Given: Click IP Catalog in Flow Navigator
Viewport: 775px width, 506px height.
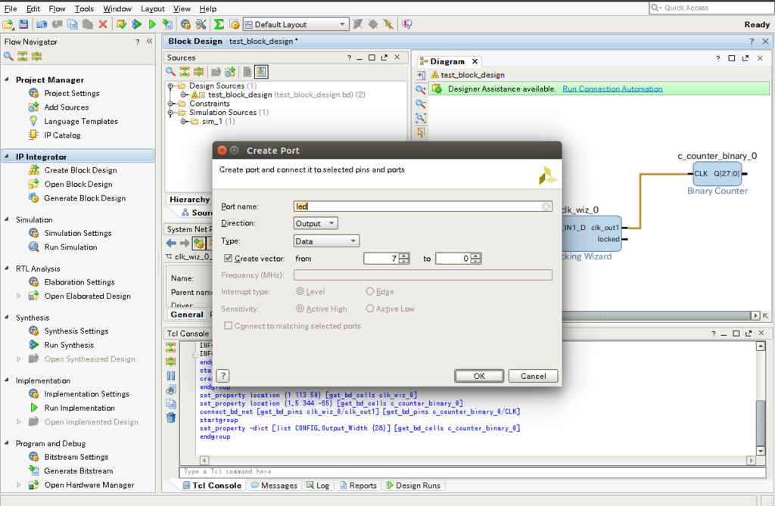Looking at the screenshot, I should tap(62, 135).
